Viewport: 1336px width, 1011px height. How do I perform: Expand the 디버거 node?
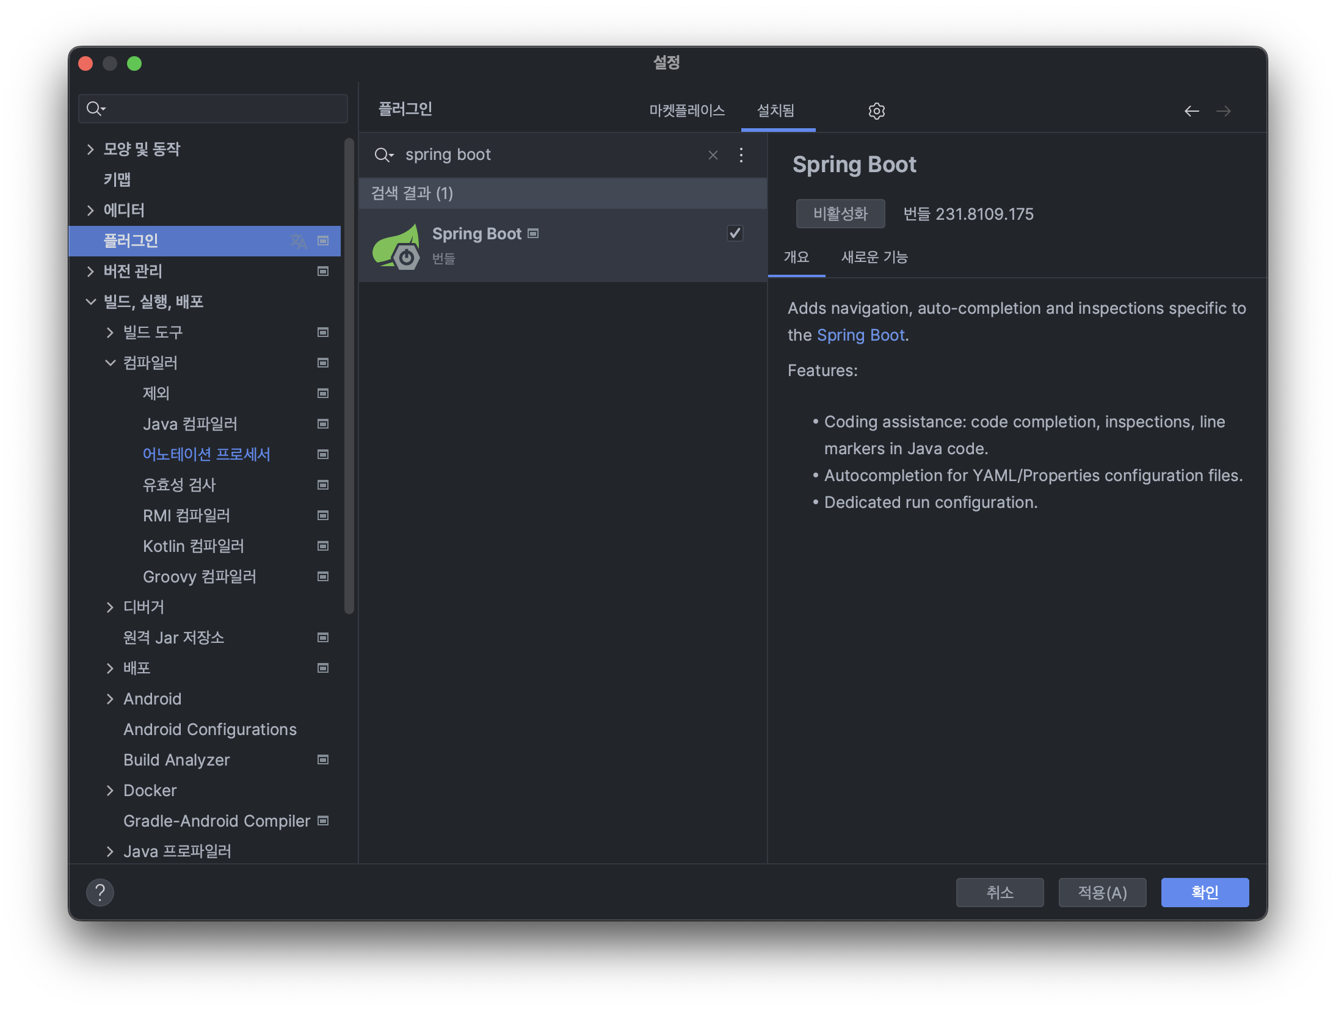click(110, 607)
